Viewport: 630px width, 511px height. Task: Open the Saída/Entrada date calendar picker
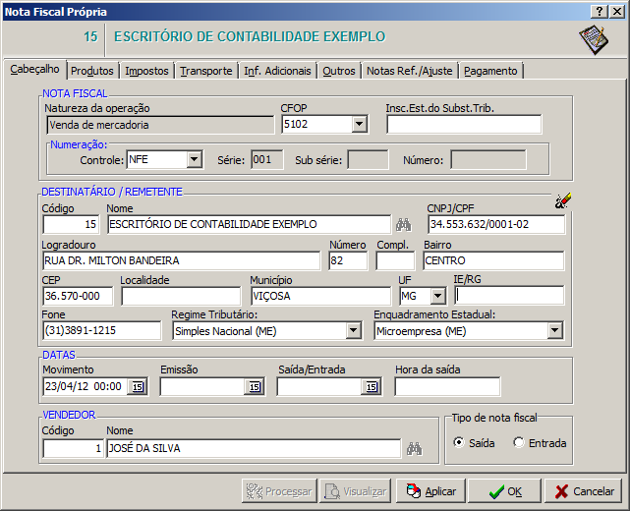point(371,387)
